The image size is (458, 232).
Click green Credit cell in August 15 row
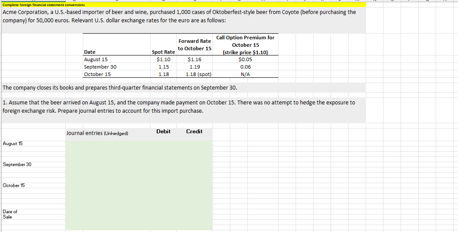click(x=194, y=143)
